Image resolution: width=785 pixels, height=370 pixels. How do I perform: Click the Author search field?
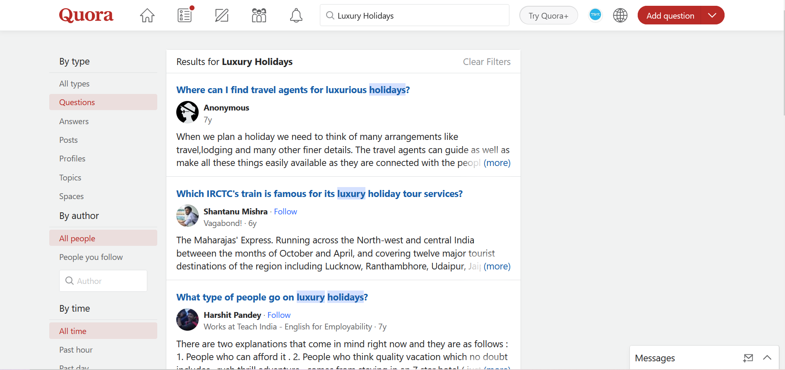coord(103,281)
